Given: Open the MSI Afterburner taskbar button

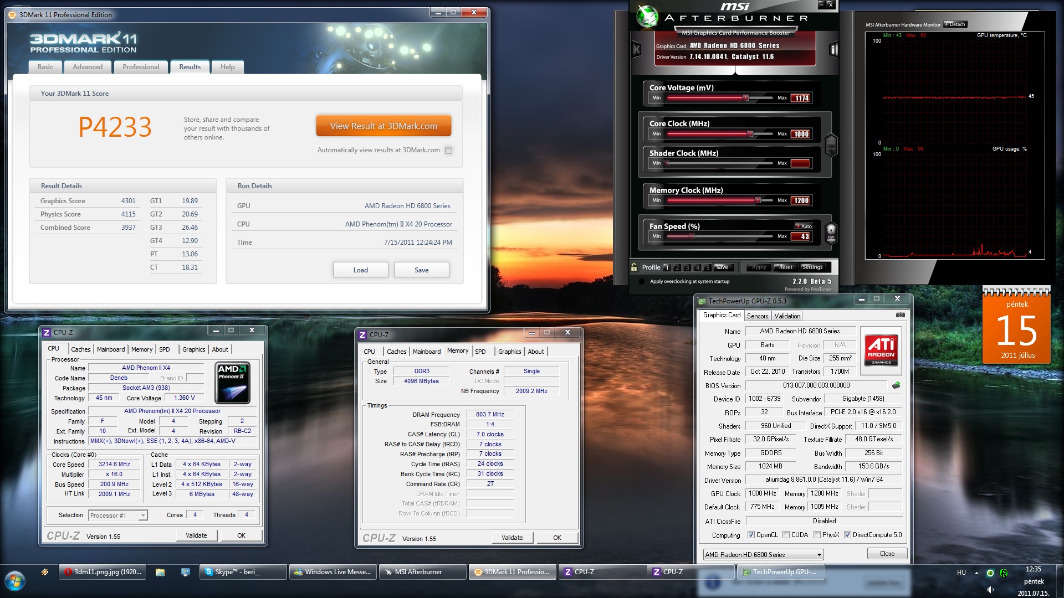Looking at the screenshot, I should click(x=423, y=572).
